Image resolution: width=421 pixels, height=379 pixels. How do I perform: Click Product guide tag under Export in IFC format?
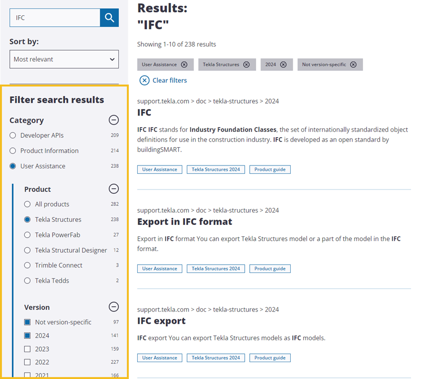tap(270, 269)
